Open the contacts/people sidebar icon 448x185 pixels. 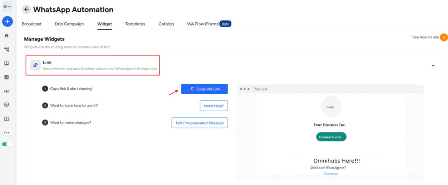[7, 91]
